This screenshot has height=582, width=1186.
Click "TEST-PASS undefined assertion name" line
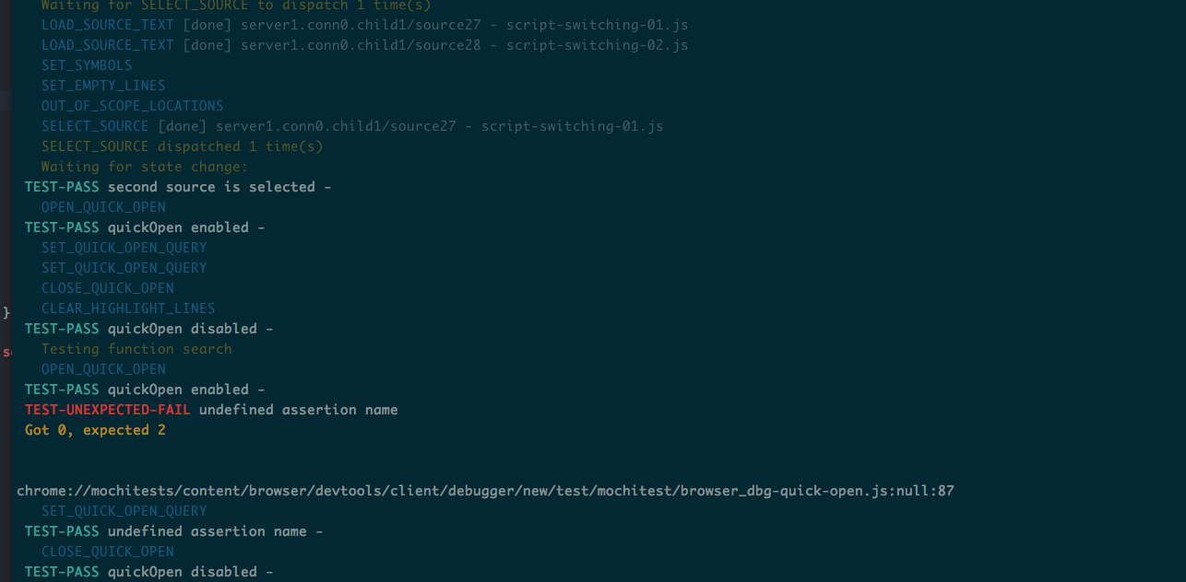coord(148,531)
